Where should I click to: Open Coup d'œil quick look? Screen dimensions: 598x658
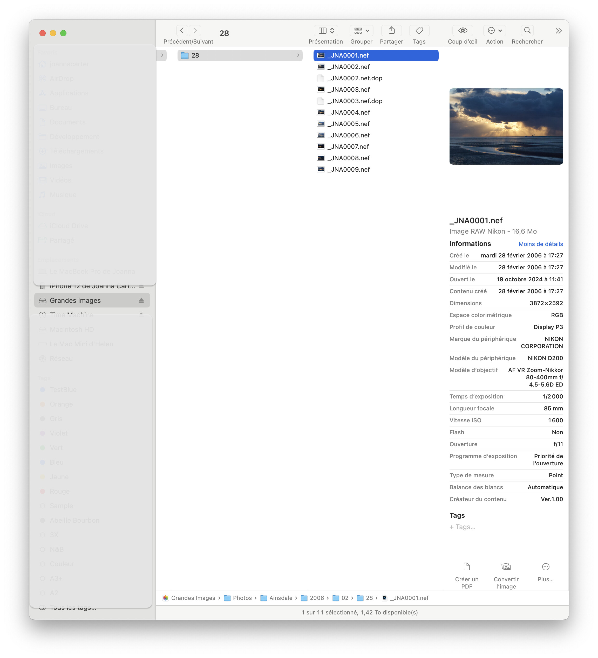pyautogui.click(x=463, y=30)
